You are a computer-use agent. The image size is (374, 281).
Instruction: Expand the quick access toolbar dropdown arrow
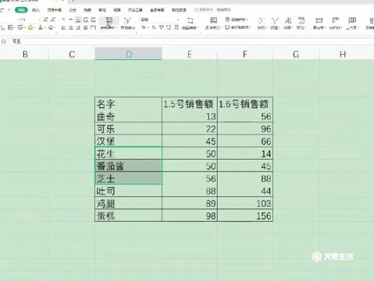[x=9, y=10]
